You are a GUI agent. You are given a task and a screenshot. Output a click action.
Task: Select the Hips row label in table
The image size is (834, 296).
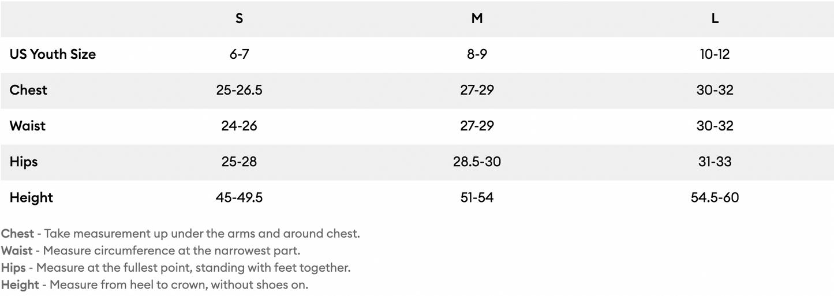(24, 162)
